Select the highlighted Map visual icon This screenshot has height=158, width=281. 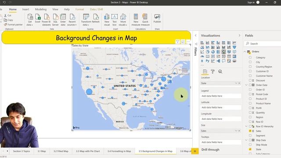pyautogui.click(x=223, y=52)
